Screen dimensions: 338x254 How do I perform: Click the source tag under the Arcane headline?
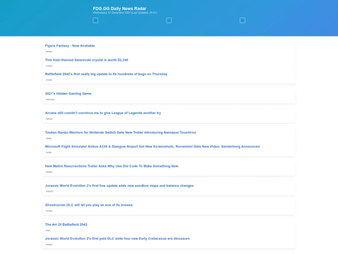[x=49, y=119]
